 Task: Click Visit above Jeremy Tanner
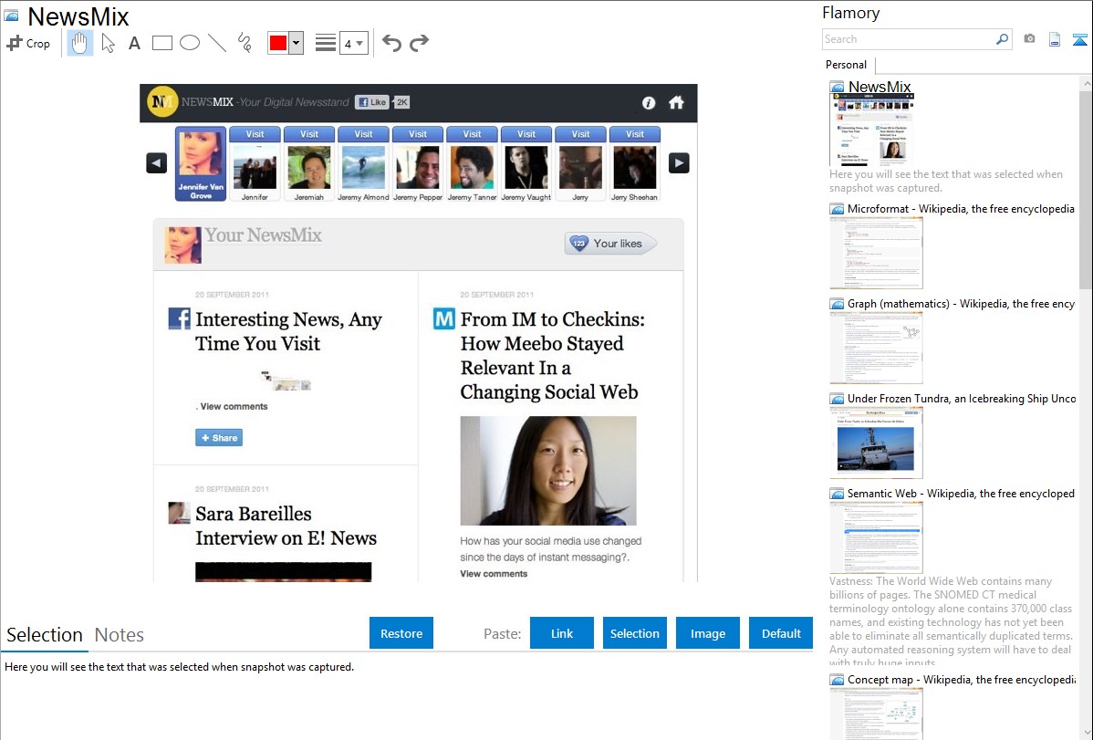[x=472, y=134]
